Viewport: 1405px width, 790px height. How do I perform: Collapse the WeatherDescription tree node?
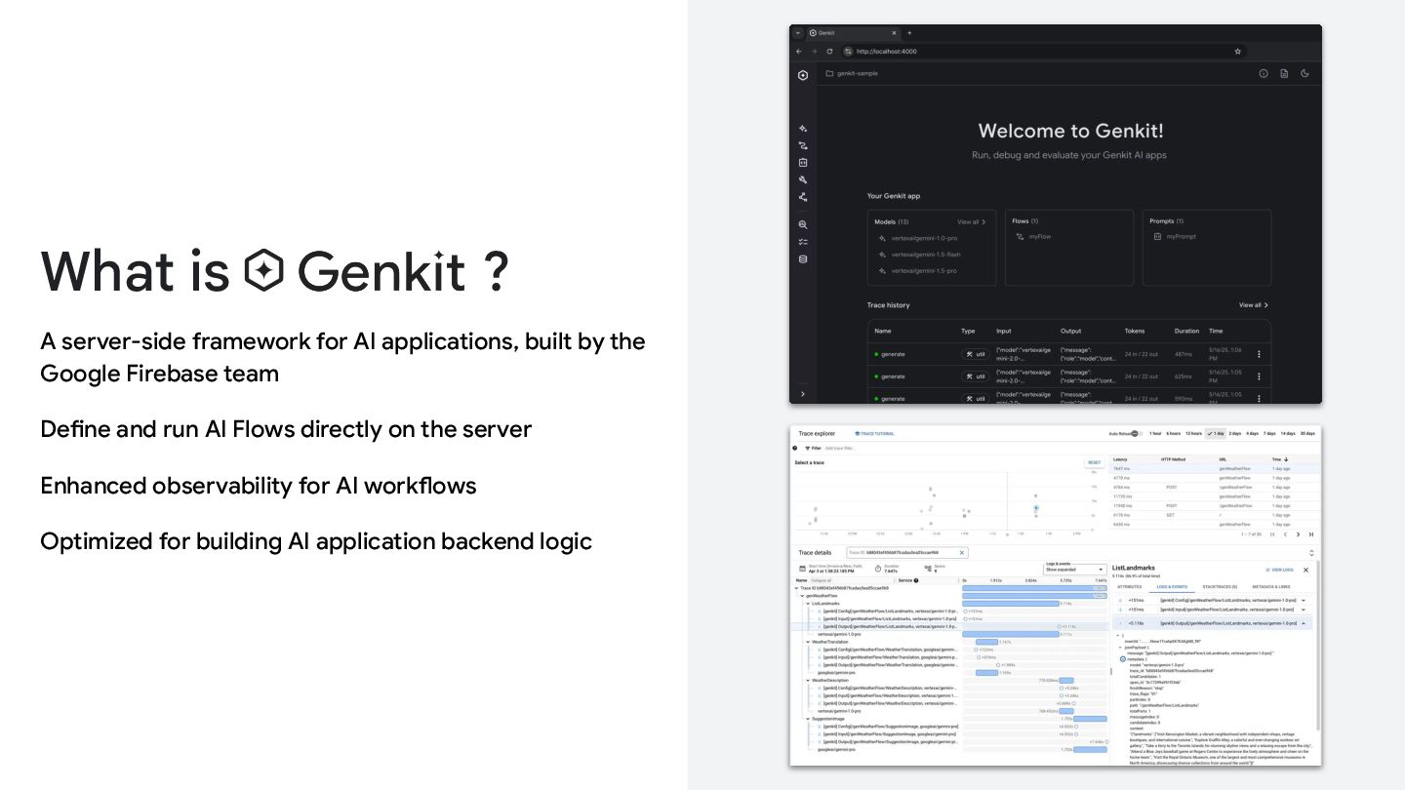pyautogui.click(x=809, y=681)
